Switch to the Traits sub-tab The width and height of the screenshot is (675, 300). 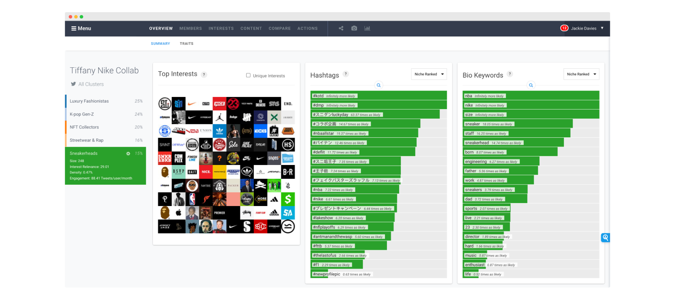coord(186,44)
